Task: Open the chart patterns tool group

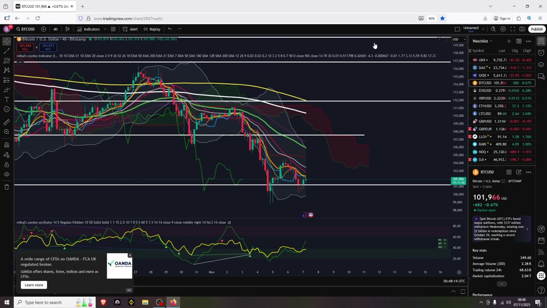Action: 6,70
